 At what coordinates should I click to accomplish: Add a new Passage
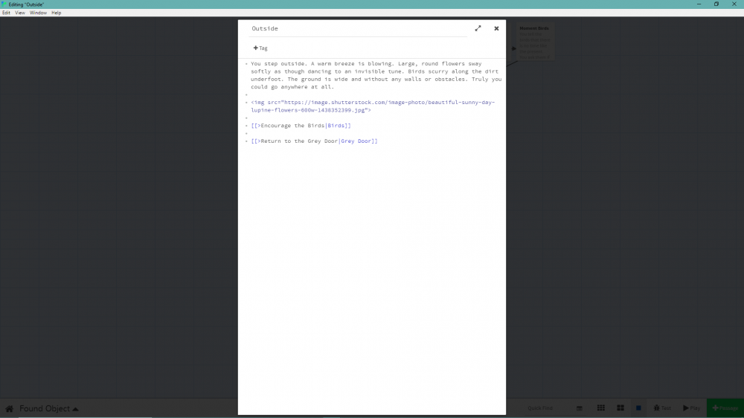tap(725, 408)
